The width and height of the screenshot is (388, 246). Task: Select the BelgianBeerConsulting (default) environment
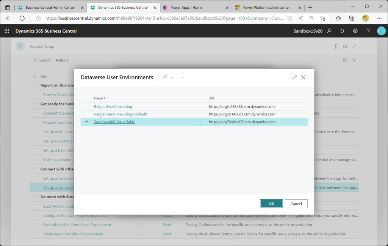pyautogui.click(x=120, y=114)
